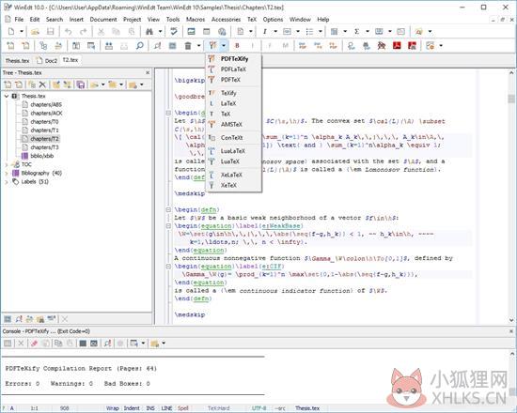Click the bulleted list icon

click(309, 32)
